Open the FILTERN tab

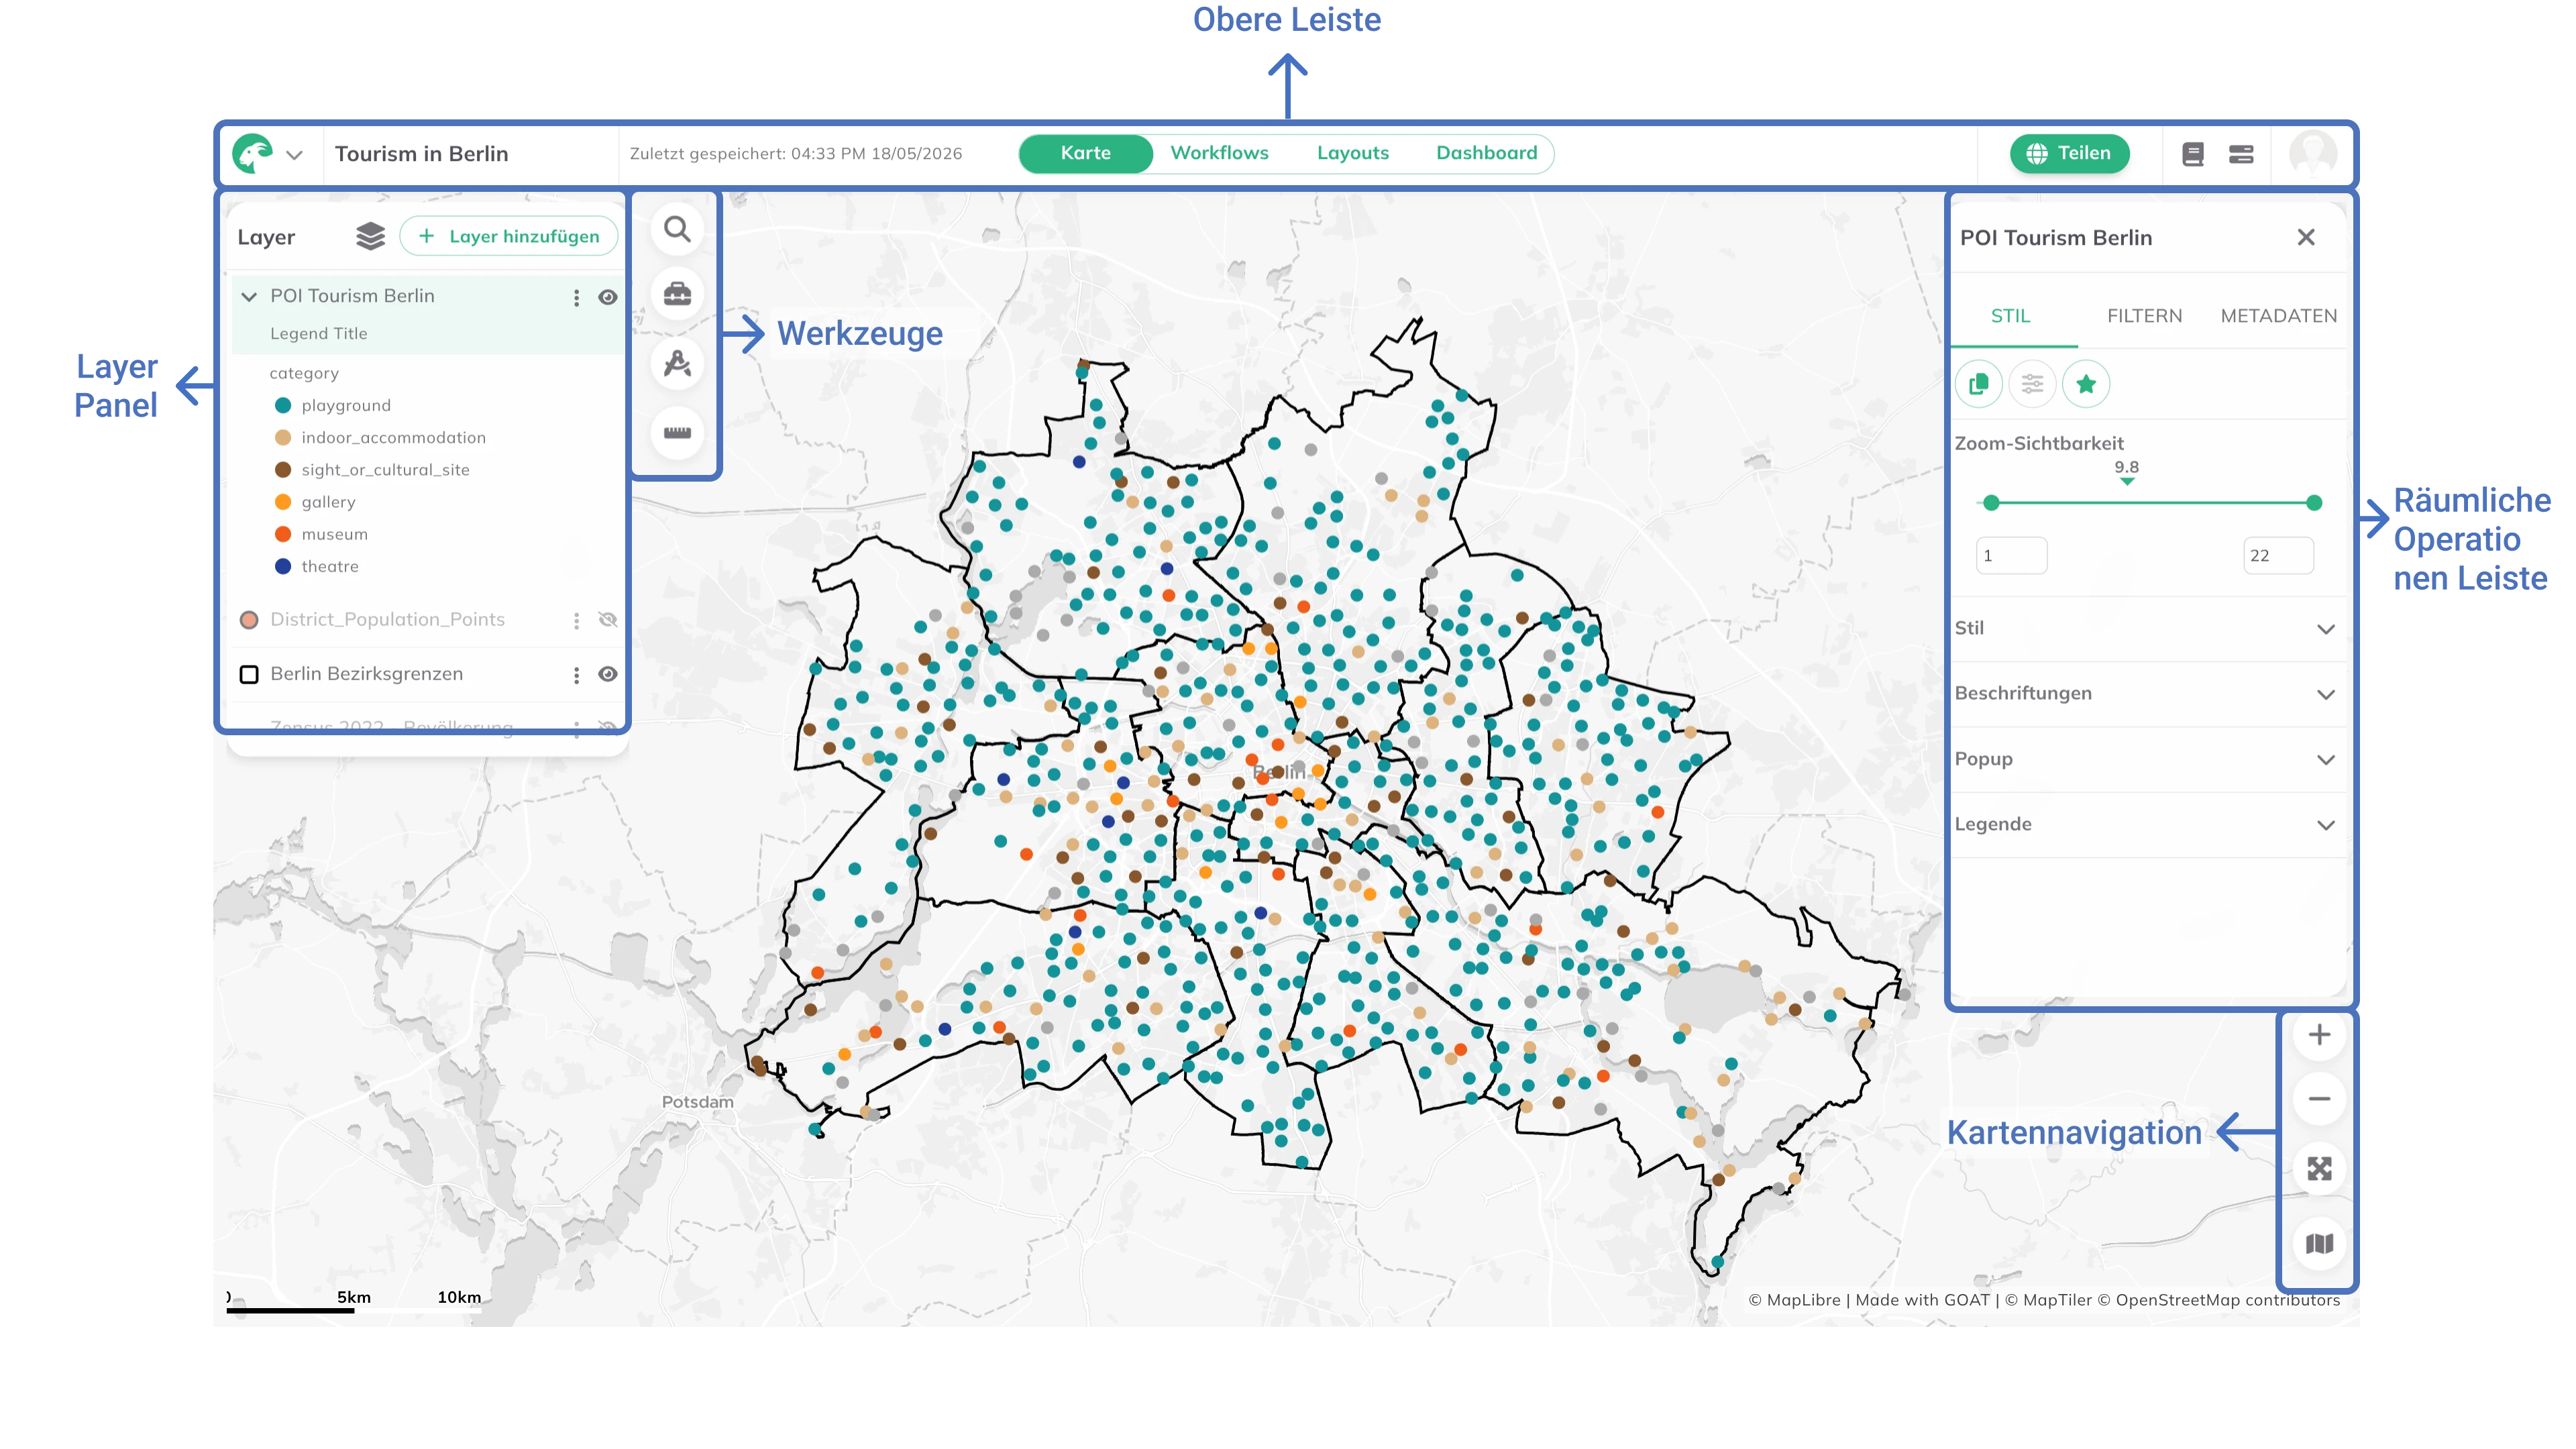(x=2144, y=316)
